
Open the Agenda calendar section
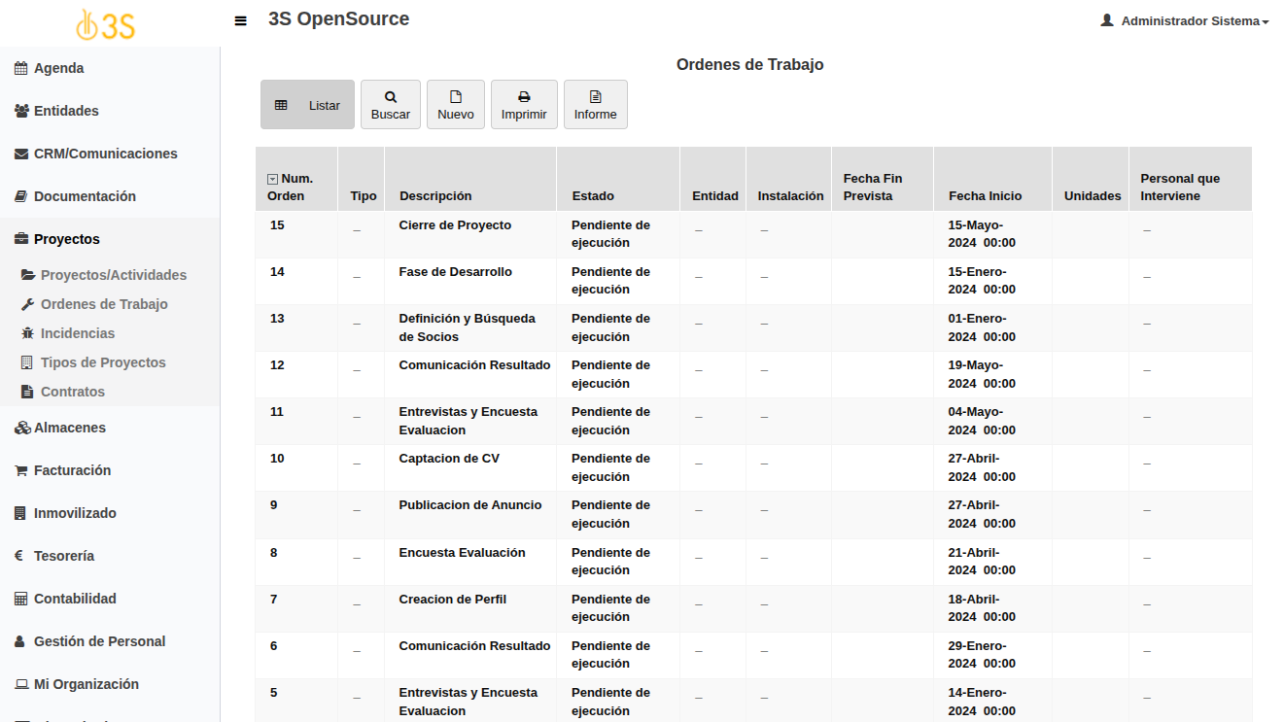coord(58,68)
